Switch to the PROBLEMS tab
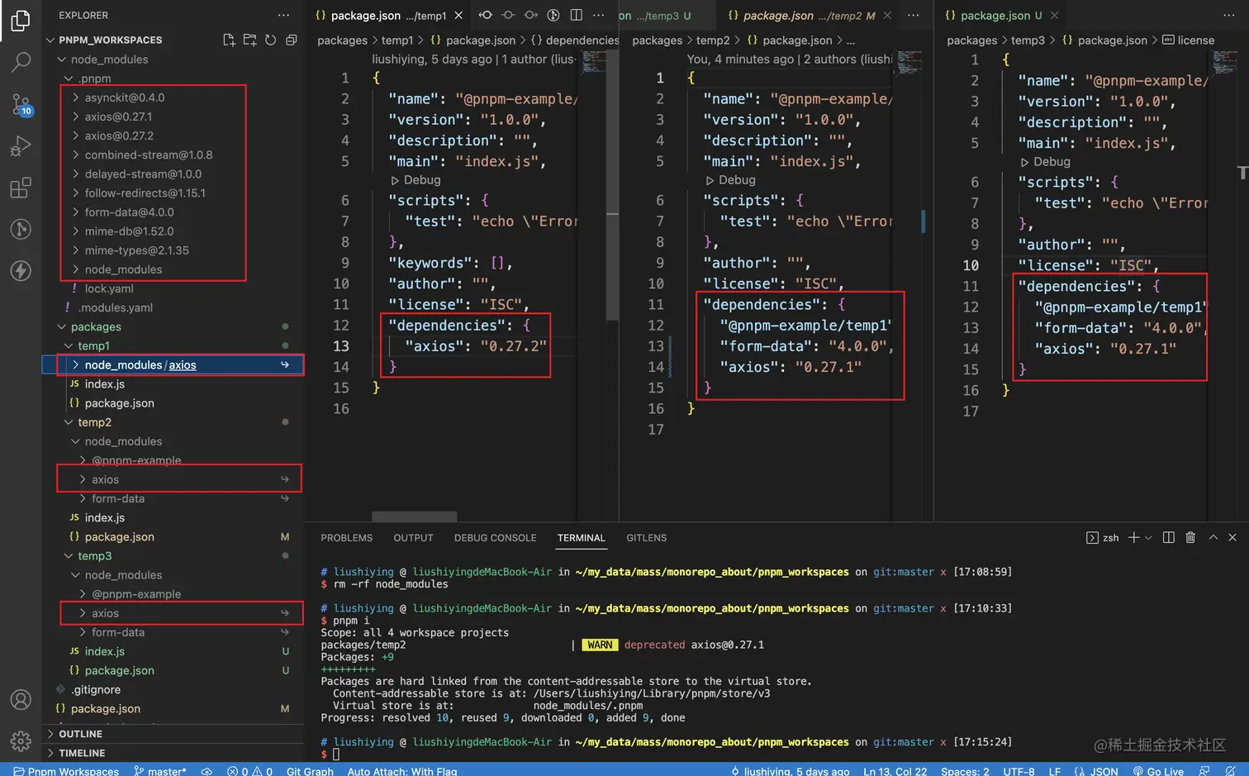The image size is (1249, 776). tap(346, 537)
